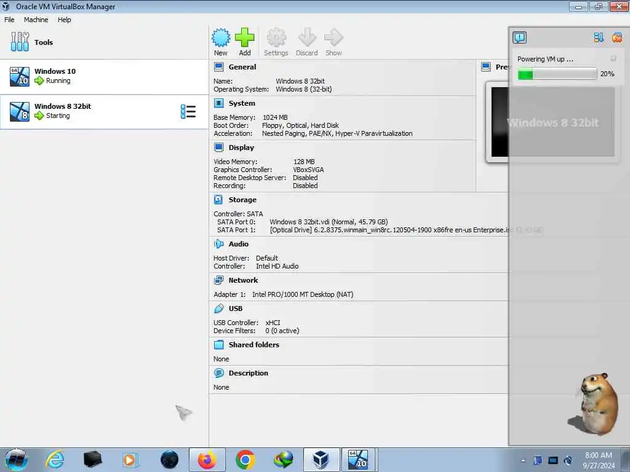The width and height of the screenshot is (630, 472).
Task: Click the Running status of Windows 10
Action: pyautogui.click(x=58, y=81)
